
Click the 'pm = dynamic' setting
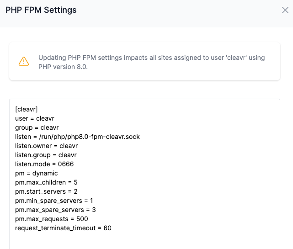[x=37, y=173]
